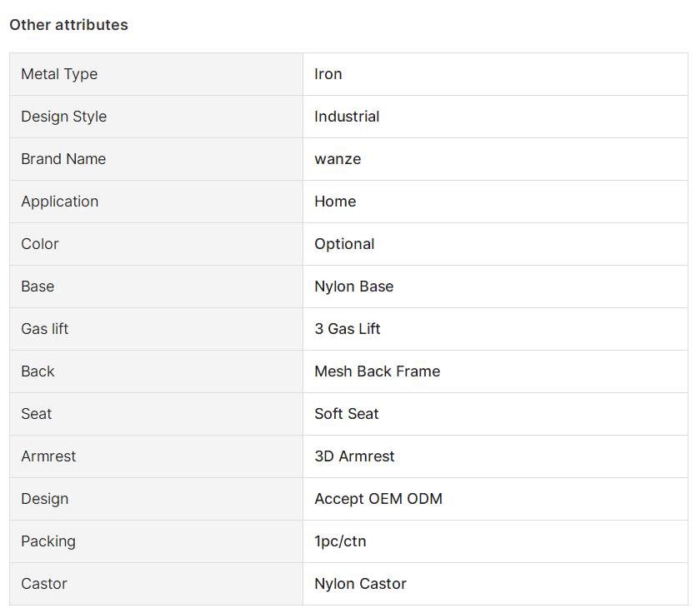This screenshot has height=608, width=696.
Task: Click the 'Iron' value cell
Action: click(495, 74)
